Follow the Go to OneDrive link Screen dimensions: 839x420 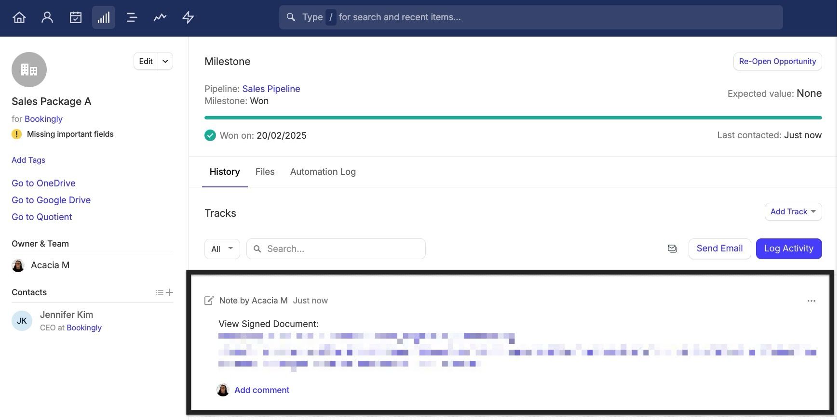click(43, 183)
